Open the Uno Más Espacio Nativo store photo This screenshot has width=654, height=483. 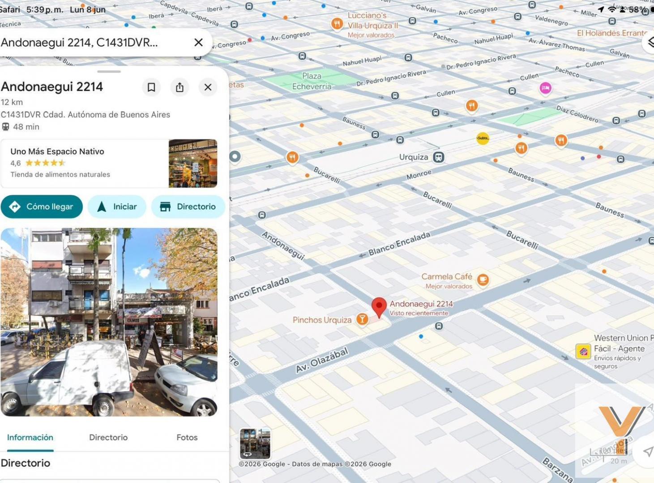point(193,163)
